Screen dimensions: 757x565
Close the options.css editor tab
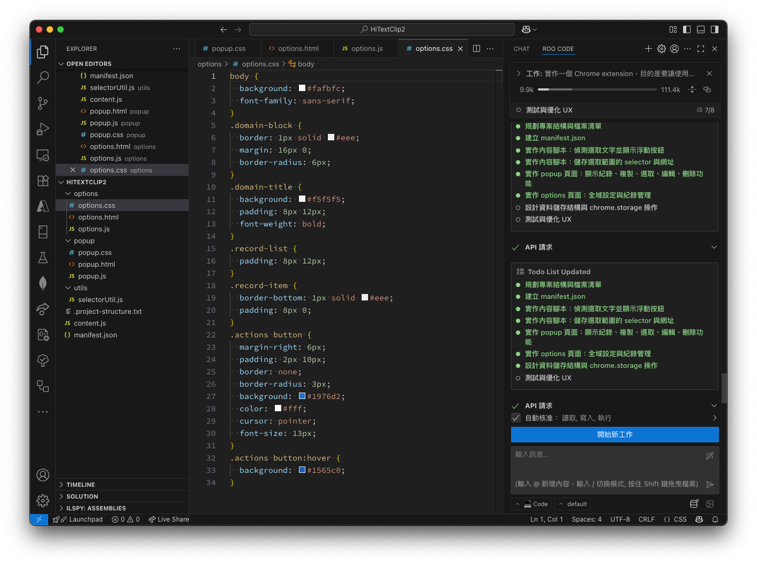pyautogui.click(x=460, y=49)
